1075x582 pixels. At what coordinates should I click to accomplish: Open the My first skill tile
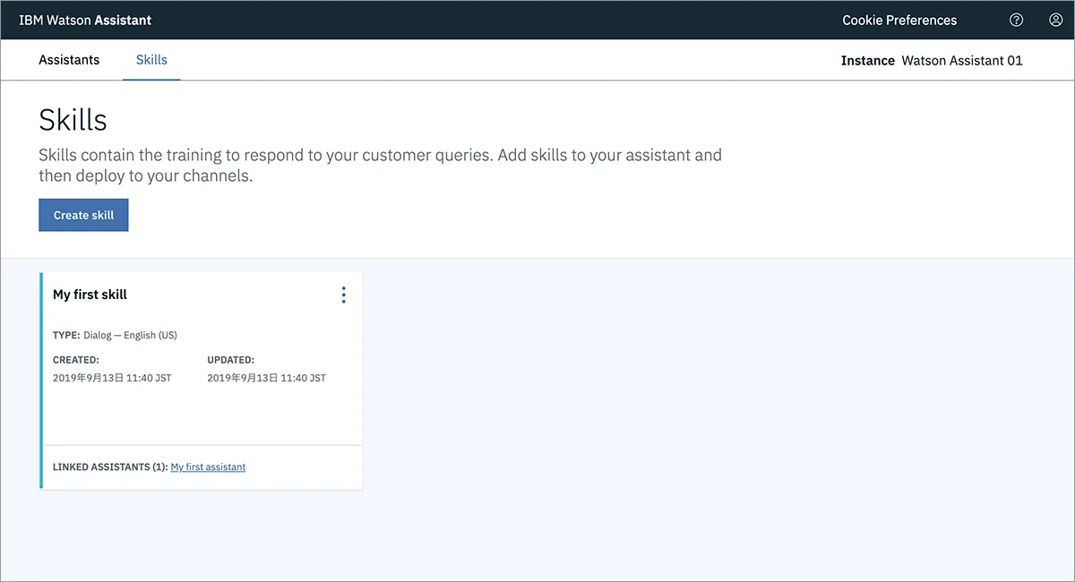pos(202,381)
